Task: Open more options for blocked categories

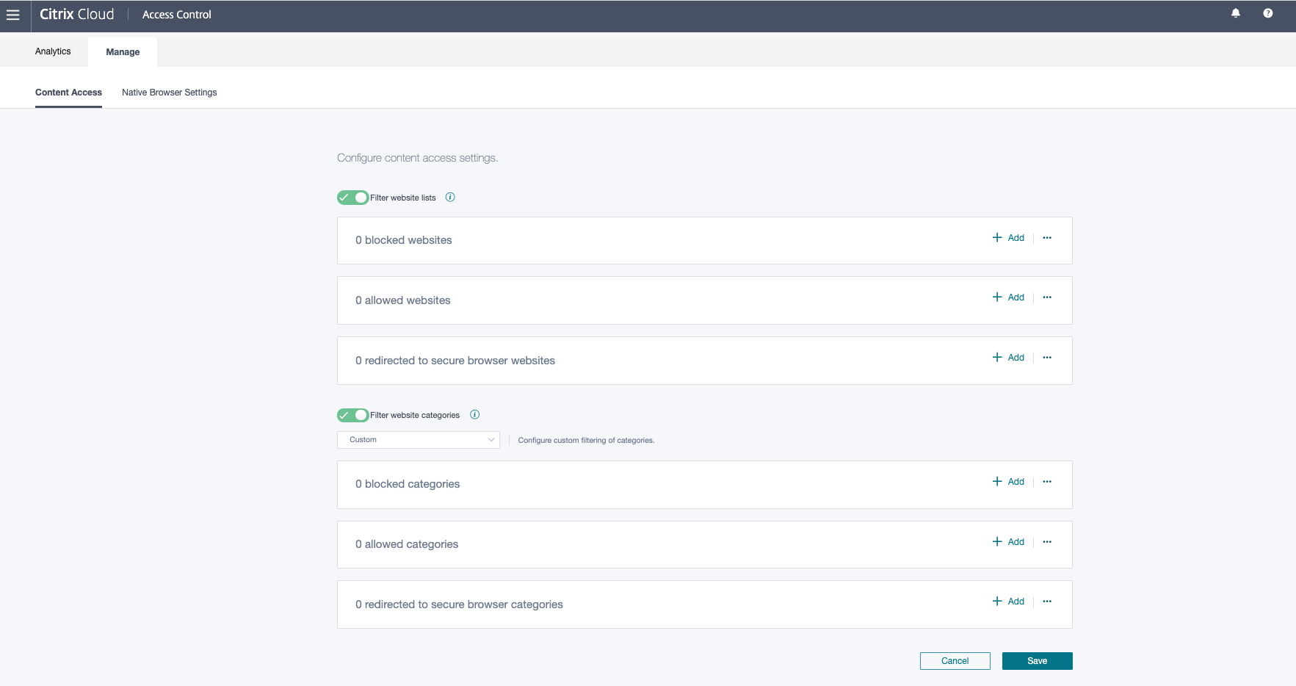Action: [x=1047, y=482]
